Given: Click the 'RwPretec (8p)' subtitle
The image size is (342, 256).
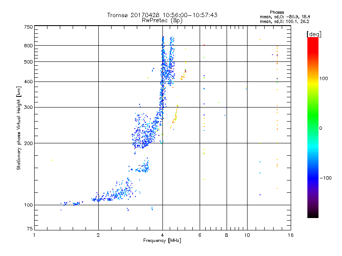Looking at the screenshot, I should point(162,20).
